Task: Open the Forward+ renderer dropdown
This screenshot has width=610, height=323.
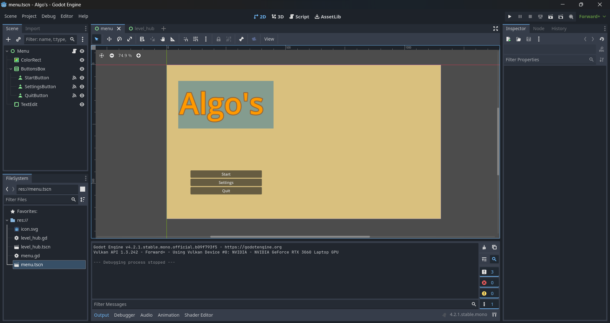Action: [x=592, y=16]
